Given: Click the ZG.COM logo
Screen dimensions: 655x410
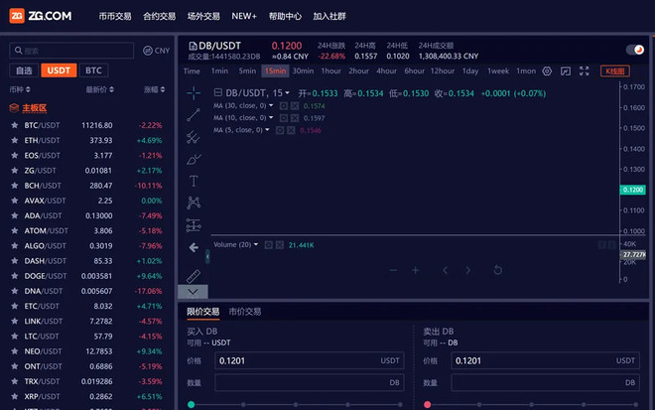Looking at the screenshot, I should pos(41,16).
